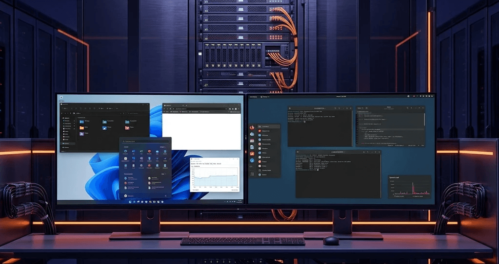Open the profile avatar in browser toolbar
499x264 pixels.
click(236, 109)
